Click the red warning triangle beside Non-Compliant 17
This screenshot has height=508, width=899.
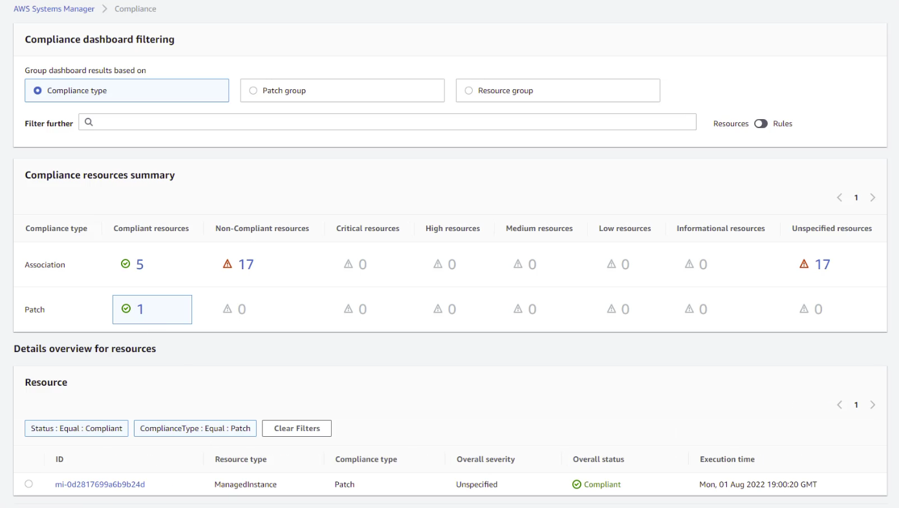click(228, 264)
